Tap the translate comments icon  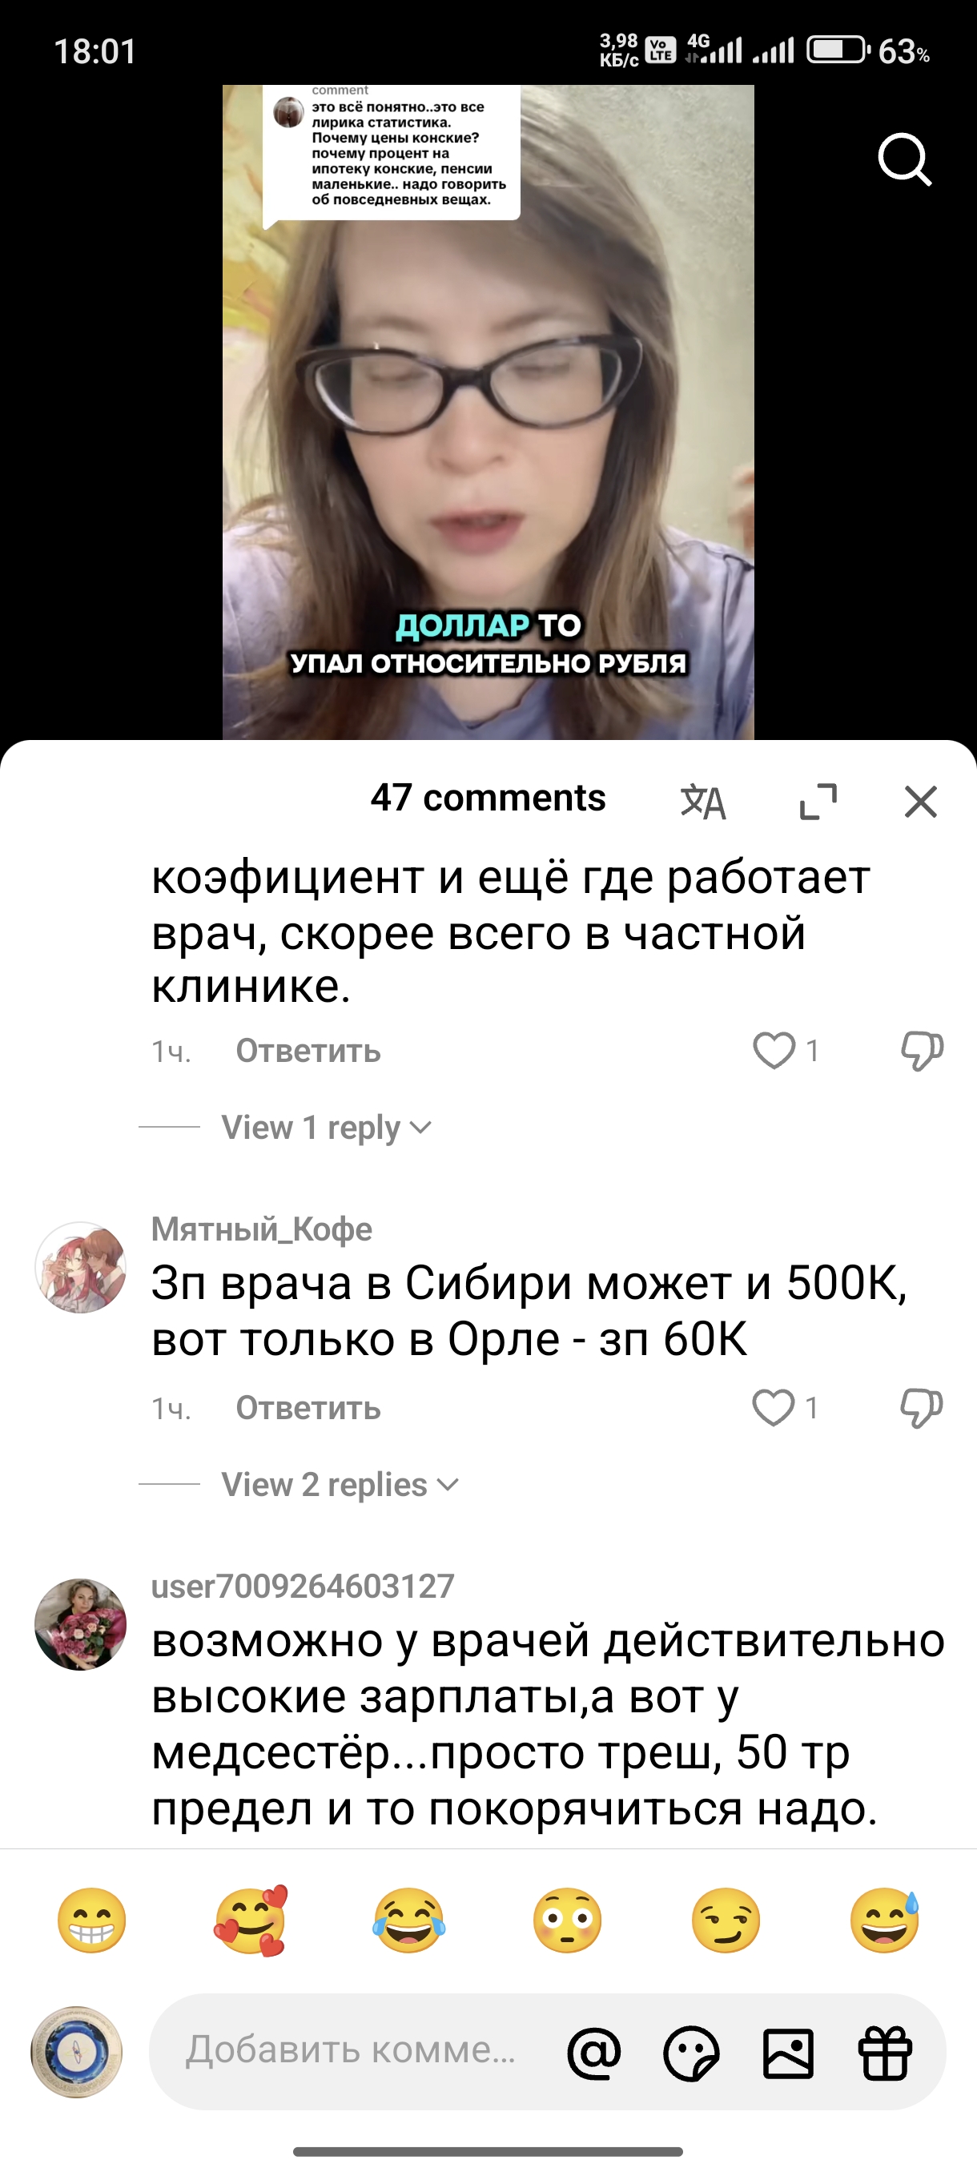[703, 801]
